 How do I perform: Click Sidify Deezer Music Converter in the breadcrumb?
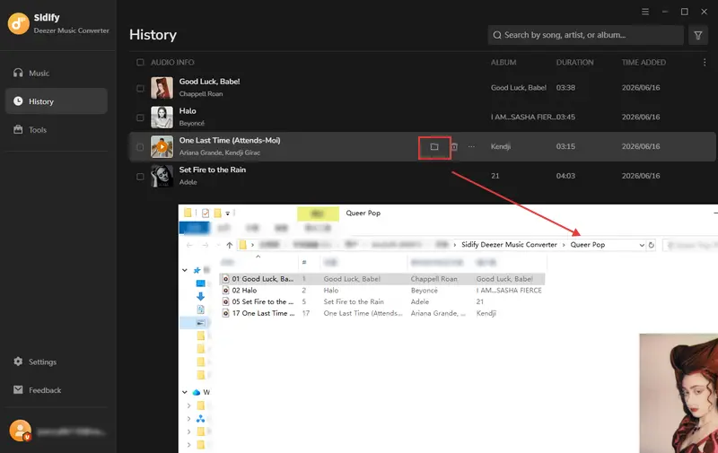point(509,245)
